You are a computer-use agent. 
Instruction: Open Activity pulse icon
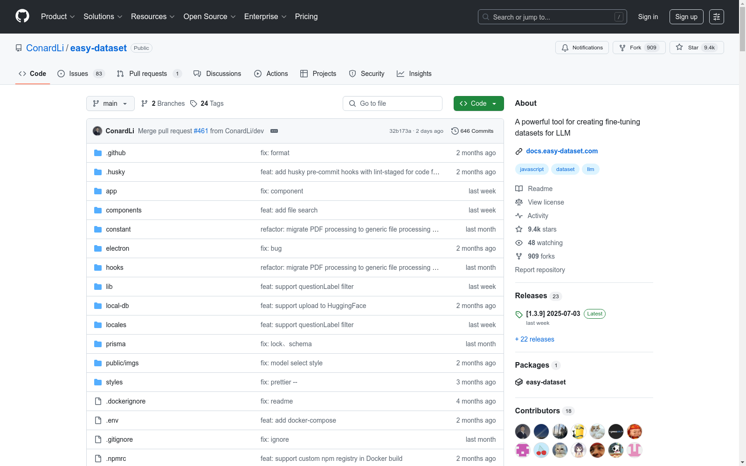[x=519, y=216]
